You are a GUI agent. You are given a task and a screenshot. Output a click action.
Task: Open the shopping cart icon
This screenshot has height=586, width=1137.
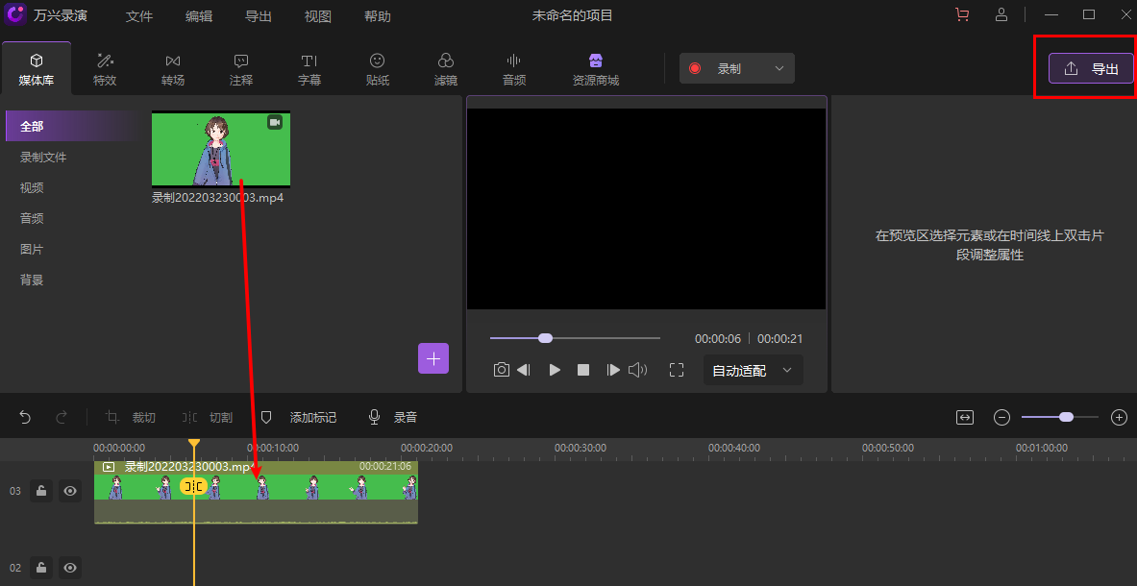click(961, 15)
